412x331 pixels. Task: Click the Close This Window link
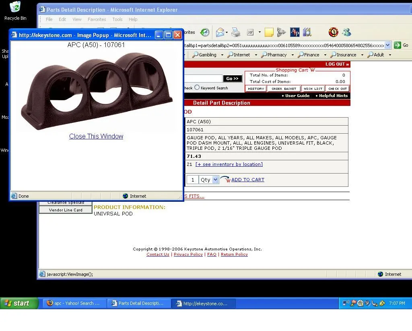(96, 137)
